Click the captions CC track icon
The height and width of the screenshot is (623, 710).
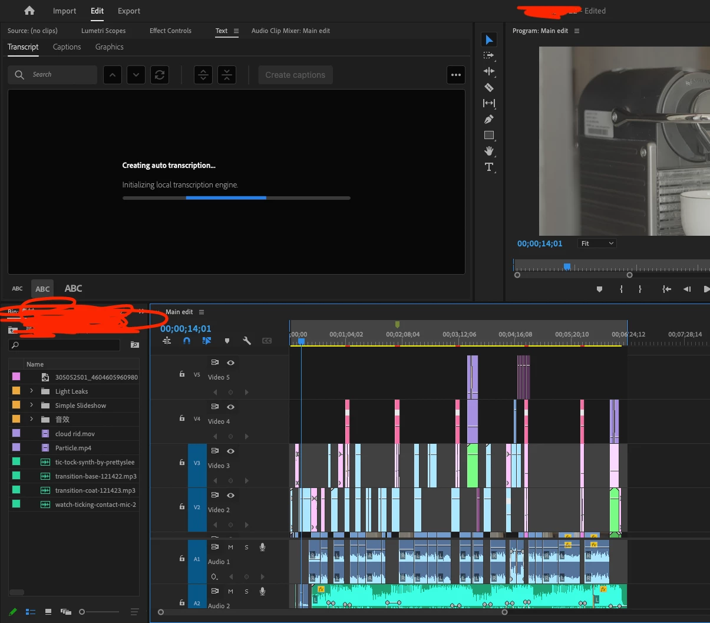[x=267, y=341]
